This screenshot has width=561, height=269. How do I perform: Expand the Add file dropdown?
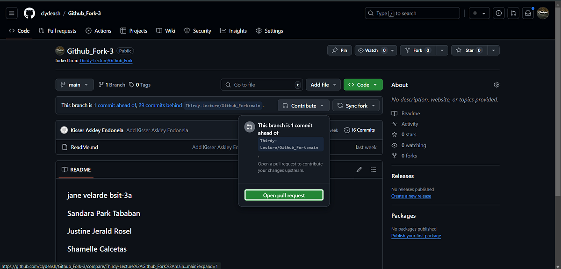(323, 85)
